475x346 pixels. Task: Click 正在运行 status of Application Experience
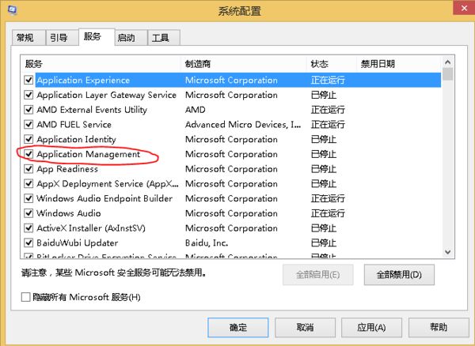click(x=328, y=80)
